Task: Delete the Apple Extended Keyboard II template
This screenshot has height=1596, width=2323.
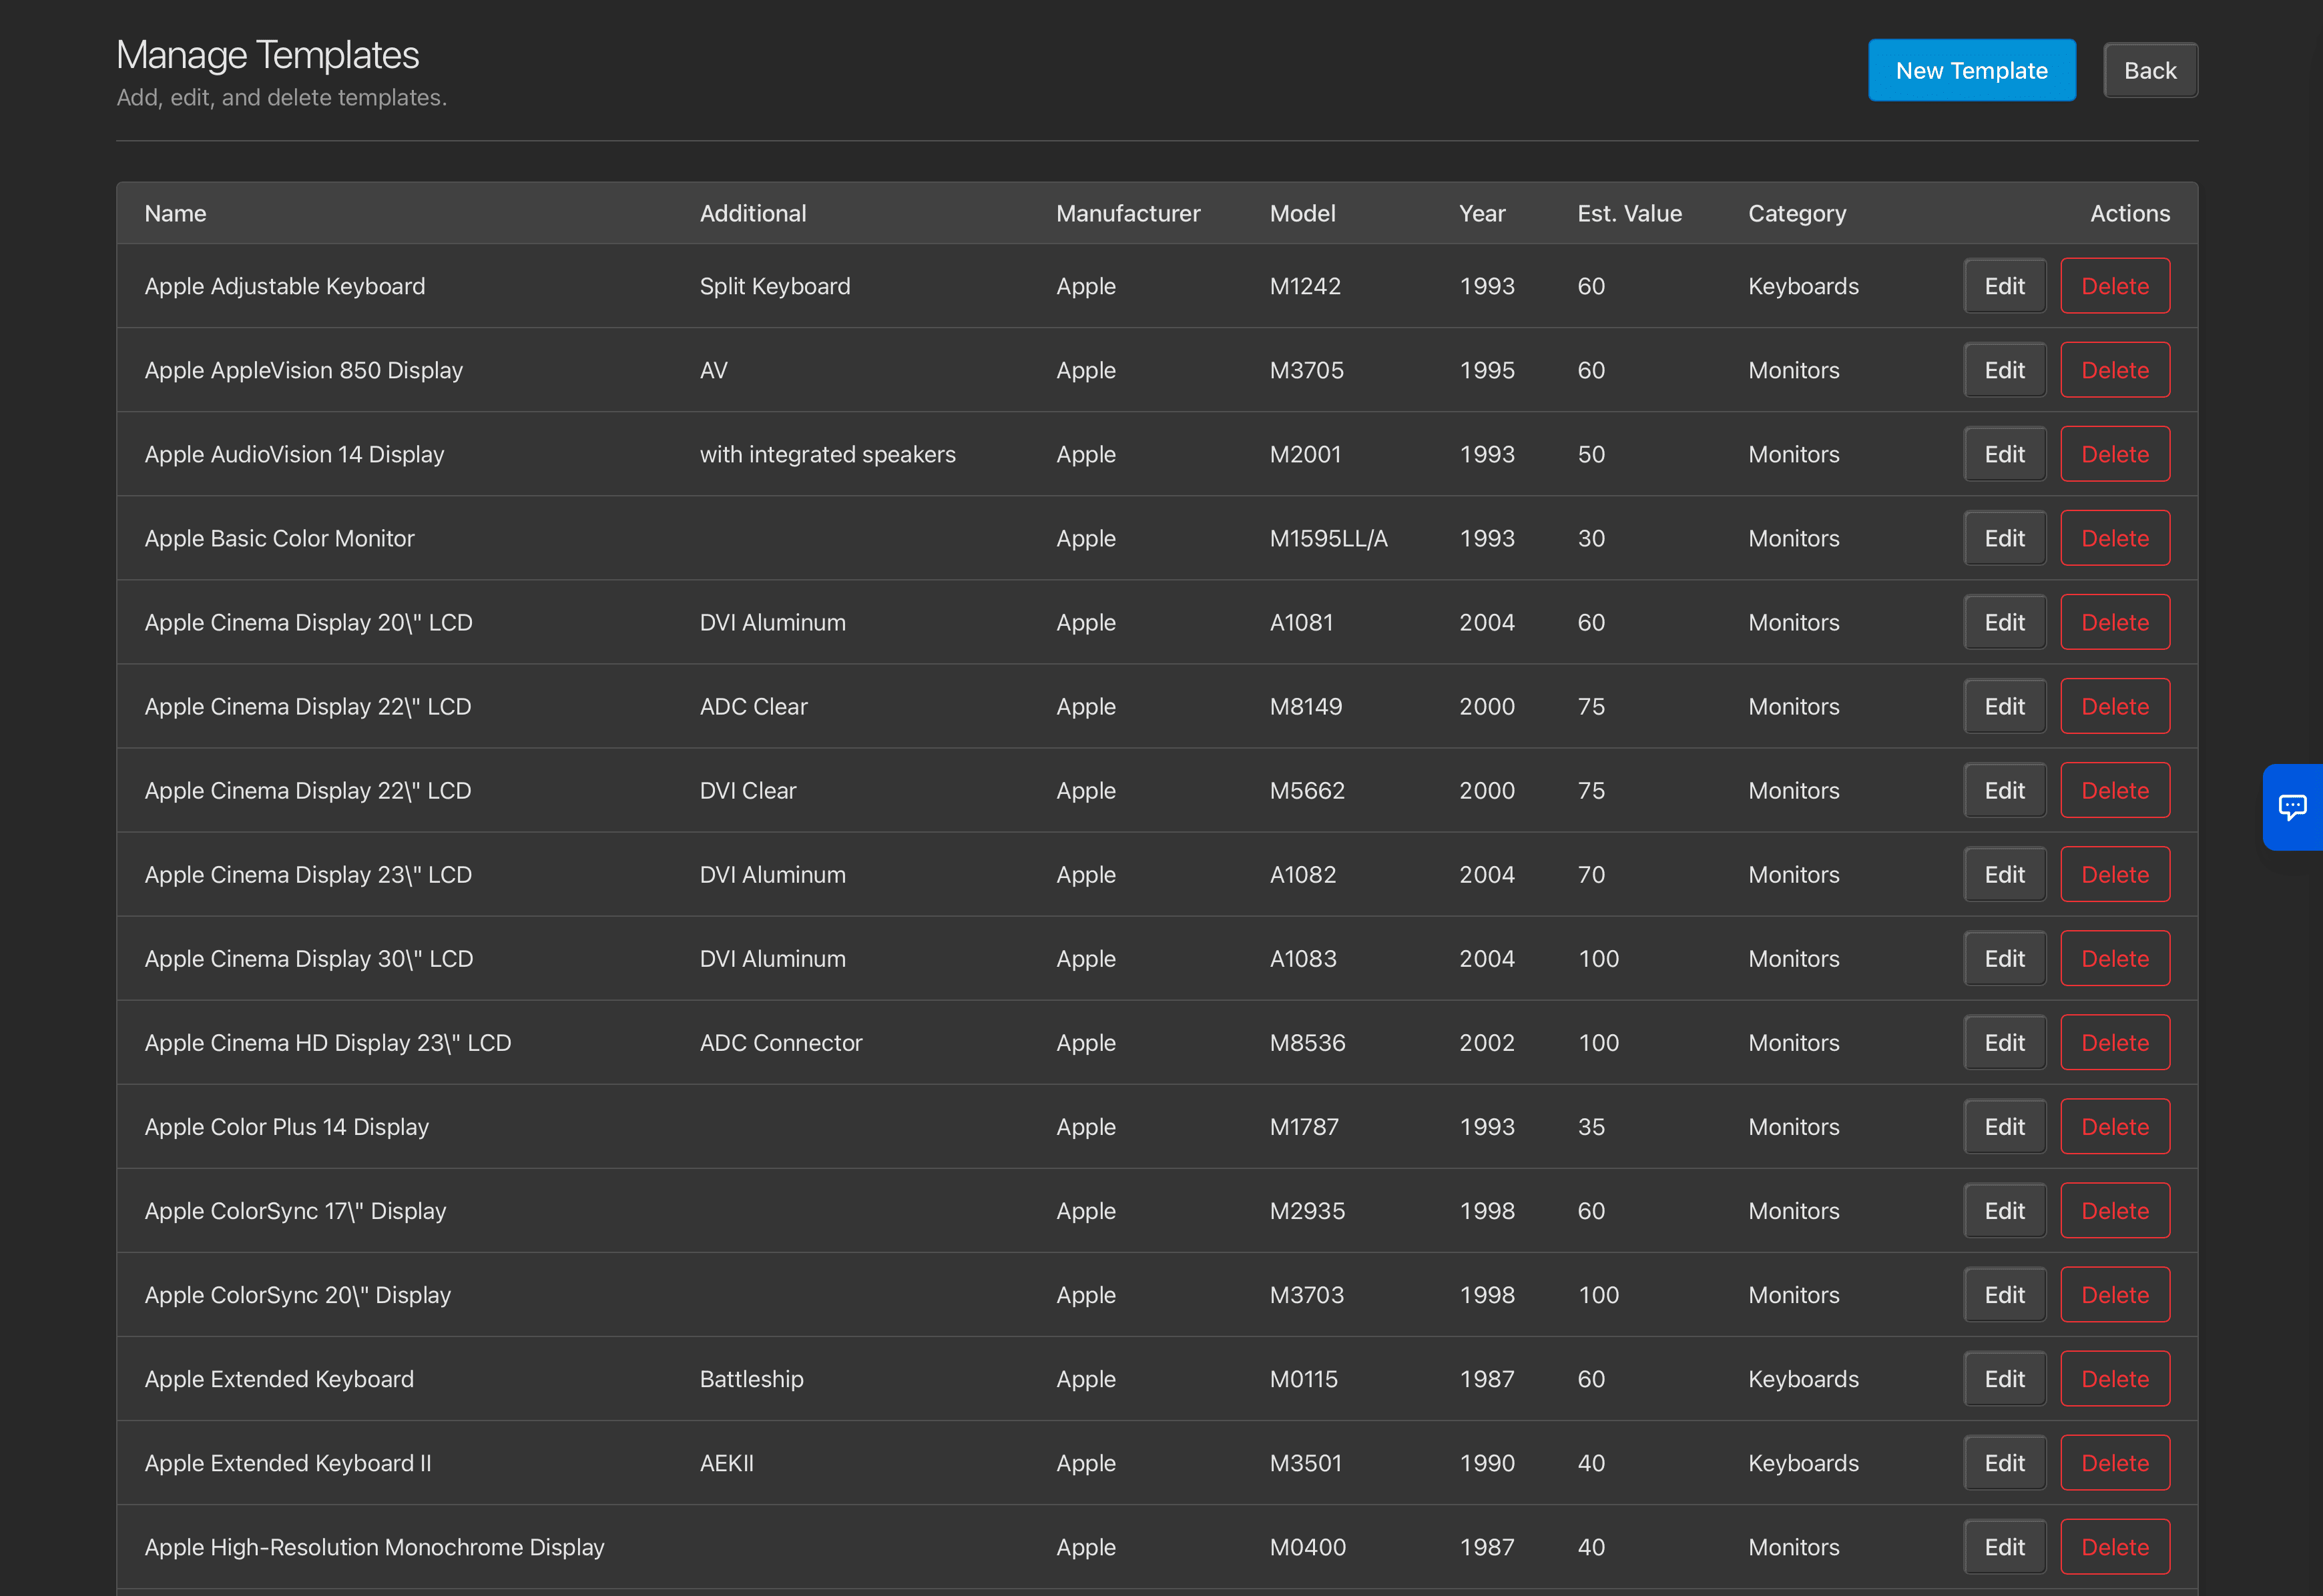Action: click(2114, 1462)
